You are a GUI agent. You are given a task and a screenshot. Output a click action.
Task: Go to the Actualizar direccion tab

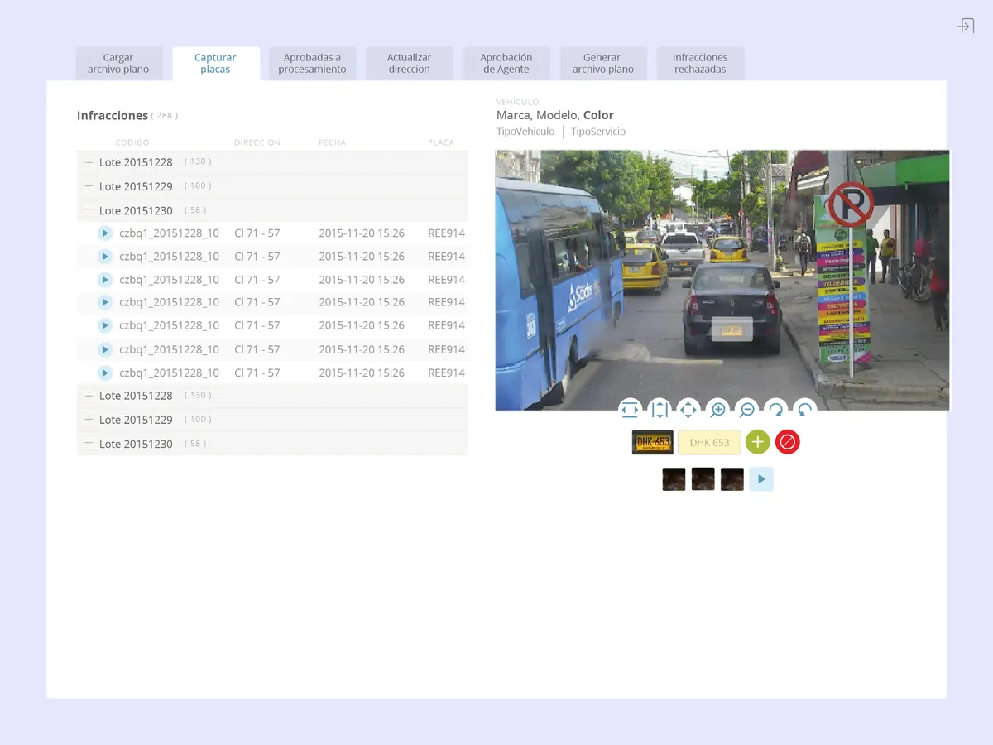pos(410,64)
